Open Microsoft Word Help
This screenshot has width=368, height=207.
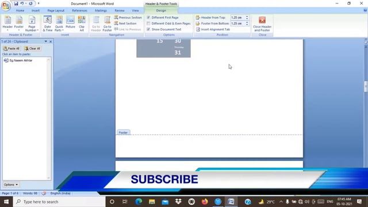click(365, 10)
